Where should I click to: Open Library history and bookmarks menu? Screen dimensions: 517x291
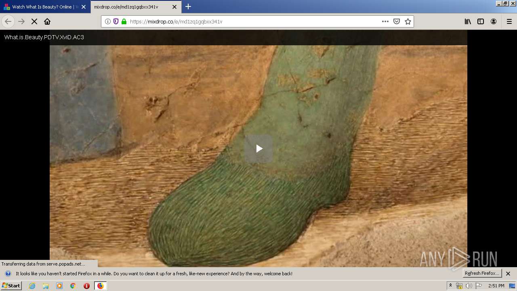coord(468,21)
